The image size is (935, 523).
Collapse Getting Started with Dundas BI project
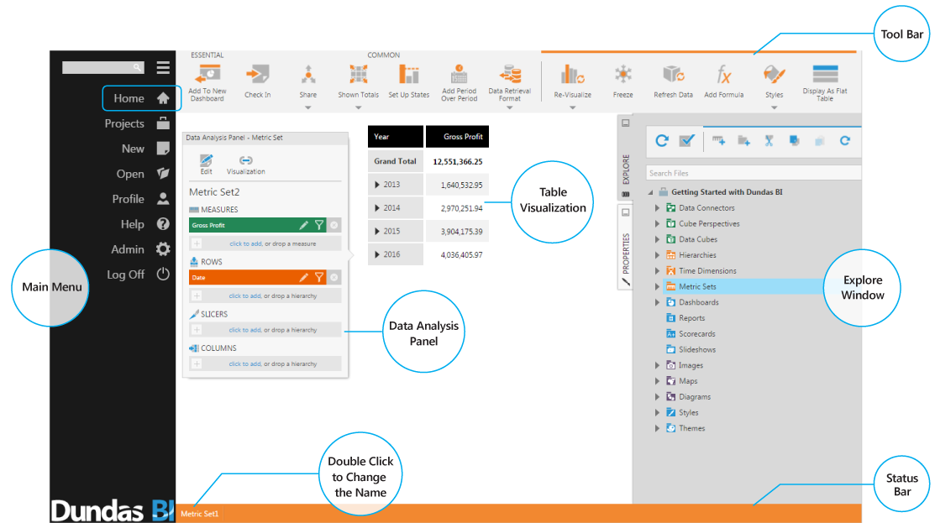coord(650,192)
